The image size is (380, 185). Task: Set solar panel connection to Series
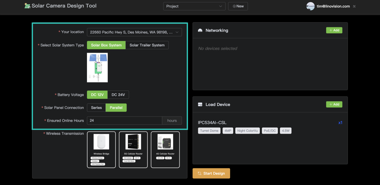pyautogui.click(x=96, y=108)
